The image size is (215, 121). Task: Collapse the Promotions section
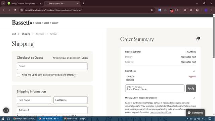194,71
